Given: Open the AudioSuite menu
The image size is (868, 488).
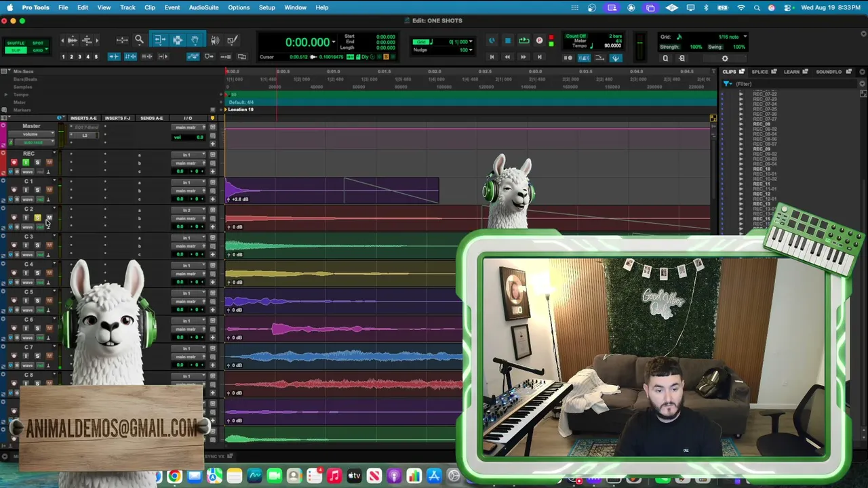Looking at the screenshot, I should click(x=203, y=7).
